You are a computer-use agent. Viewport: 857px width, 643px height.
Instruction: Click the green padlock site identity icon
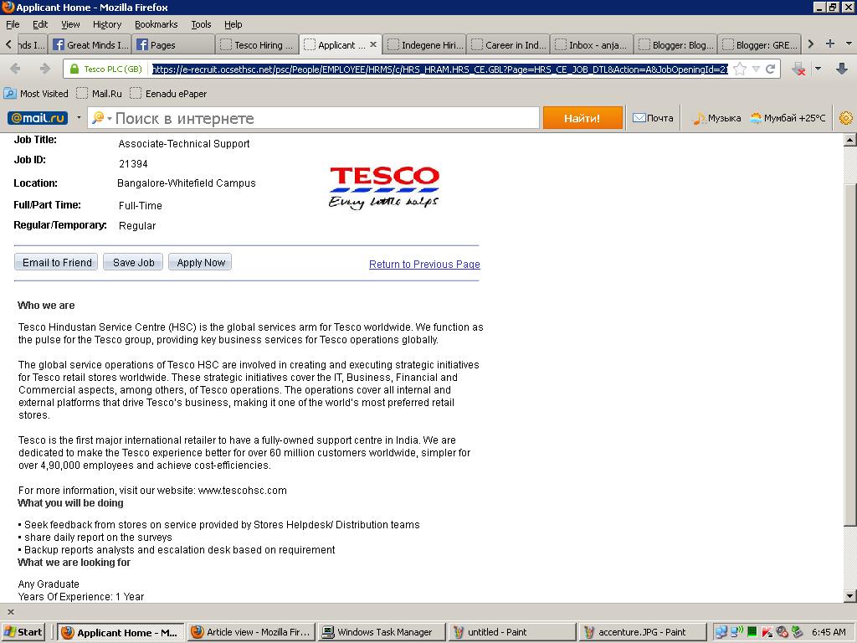click(74, 69)
